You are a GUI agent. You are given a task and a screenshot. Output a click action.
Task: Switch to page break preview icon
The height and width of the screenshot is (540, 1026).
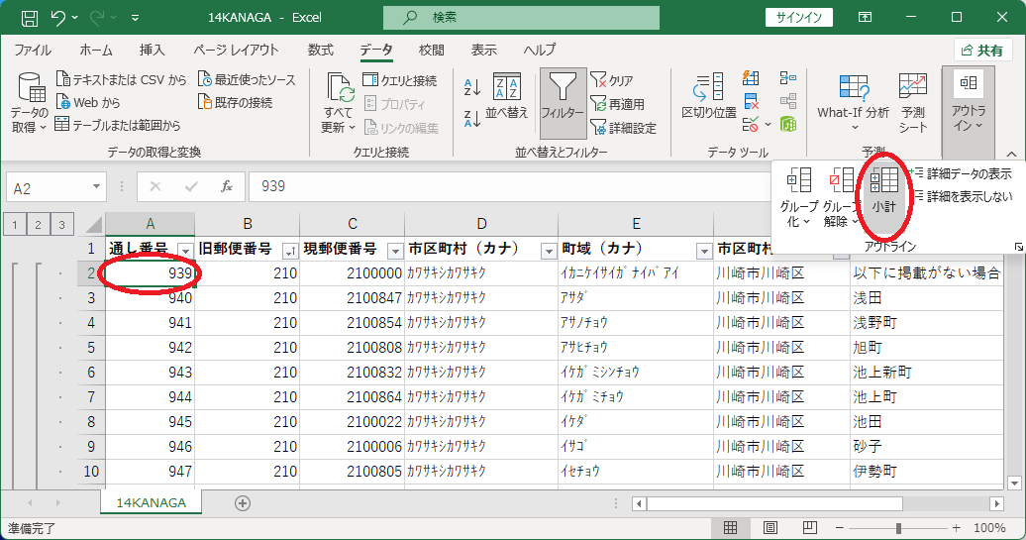809,527
